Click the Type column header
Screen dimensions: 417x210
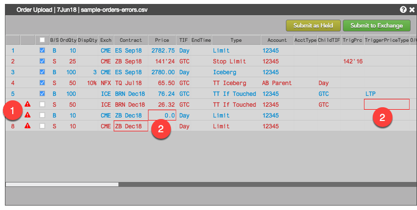tap(236, 40)
